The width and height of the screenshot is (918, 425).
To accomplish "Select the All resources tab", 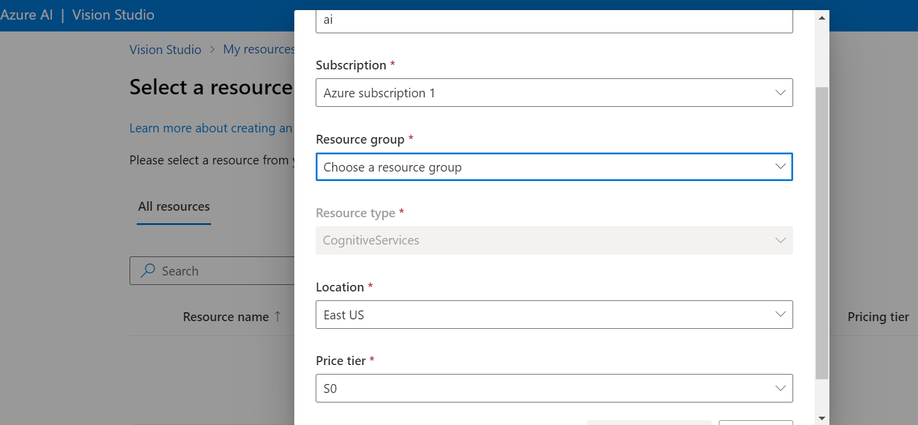I will pos(174,207).
